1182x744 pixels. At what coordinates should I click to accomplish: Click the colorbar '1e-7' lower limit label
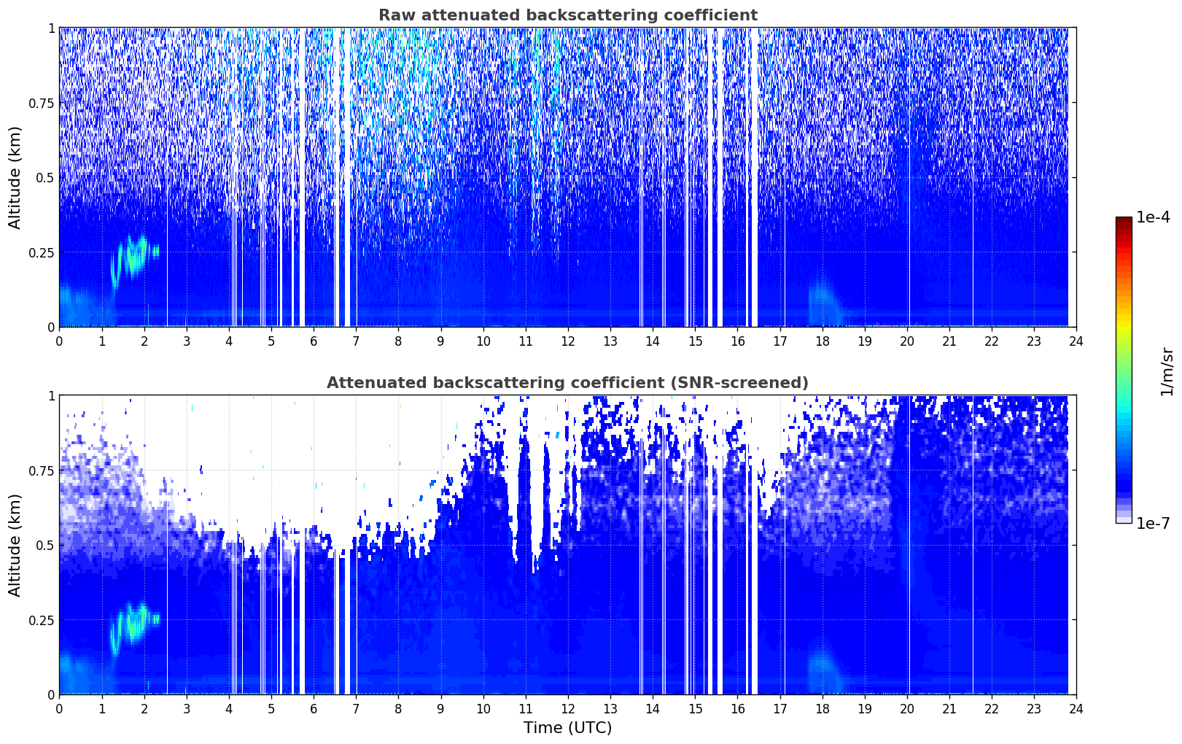[1153, 523]
